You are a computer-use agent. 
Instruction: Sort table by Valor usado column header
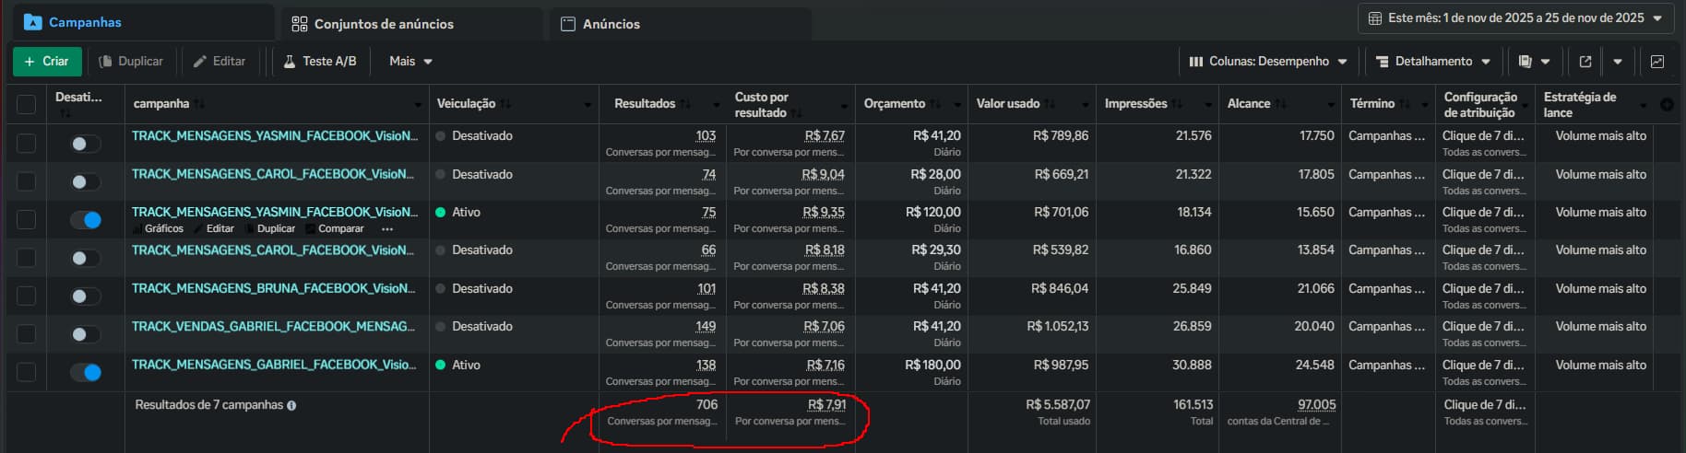[x=1008, y=104]
